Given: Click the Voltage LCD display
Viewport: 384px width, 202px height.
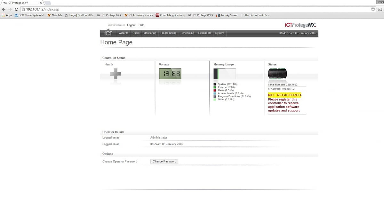Looking at the screenshot, I should [170, 74].
